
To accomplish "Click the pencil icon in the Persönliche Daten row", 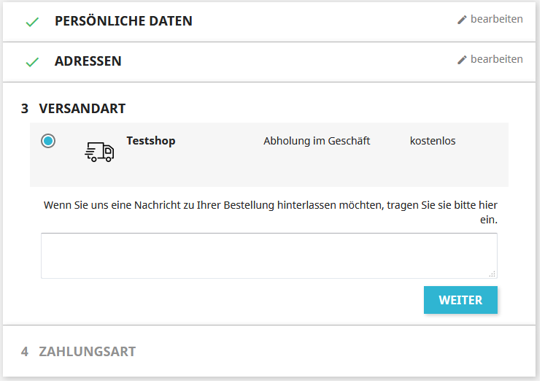I will coord(462,20).
